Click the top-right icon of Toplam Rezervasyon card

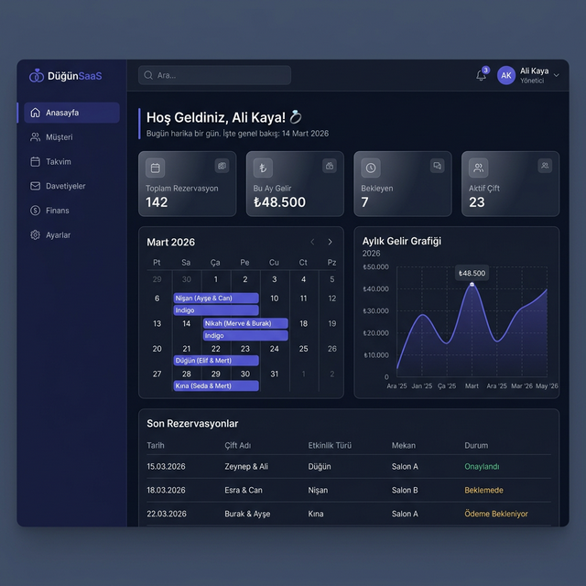coord(222,166)
